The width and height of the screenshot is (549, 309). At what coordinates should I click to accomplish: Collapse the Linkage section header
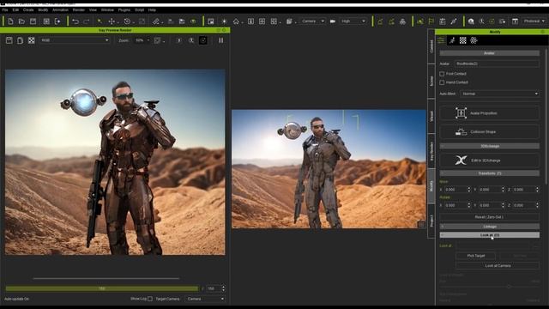490,227
